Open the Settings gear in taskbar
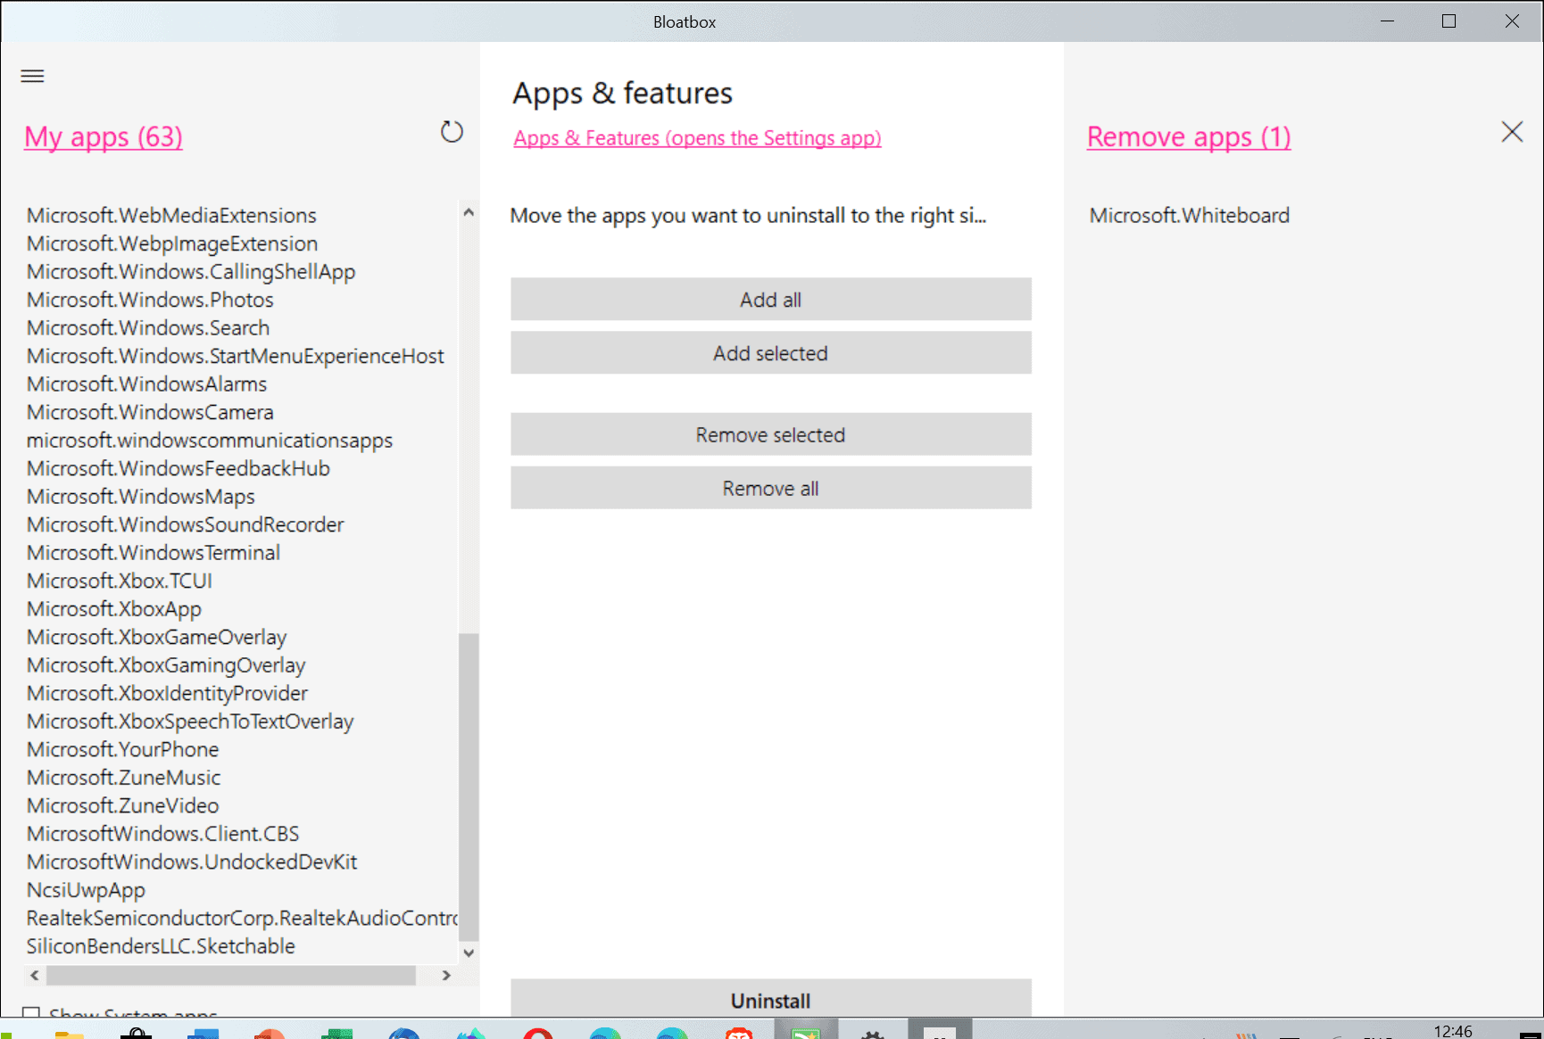Image resolution: width=1544 pixels, height=1039 pixels. (x=872, y=1034)
